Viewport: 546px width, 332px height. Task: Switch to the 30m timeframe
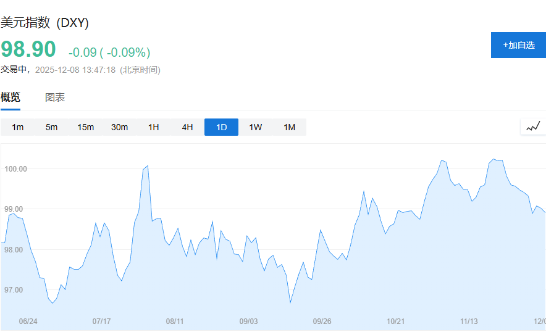[119, 128]
